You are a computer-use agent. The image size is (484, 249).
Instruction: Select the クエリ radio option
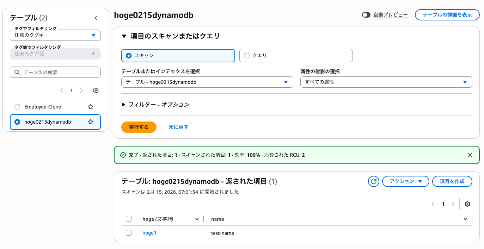pos(246,56)
